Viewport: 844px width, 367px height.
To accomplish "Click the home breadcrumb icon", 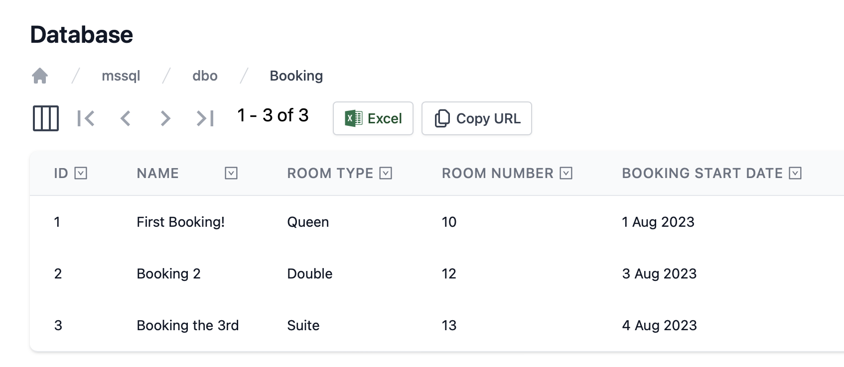I will 40,76.
